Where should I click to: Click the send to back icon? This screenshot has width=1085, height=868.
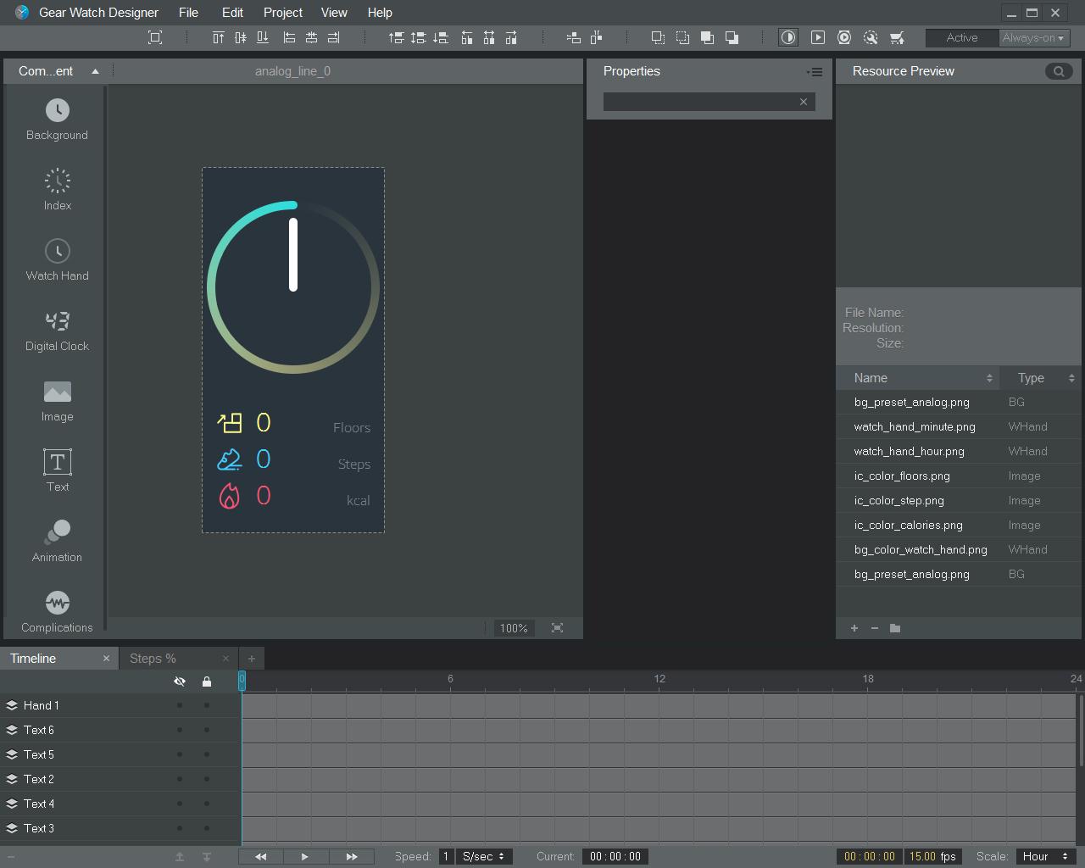click(x=732, y=37)
